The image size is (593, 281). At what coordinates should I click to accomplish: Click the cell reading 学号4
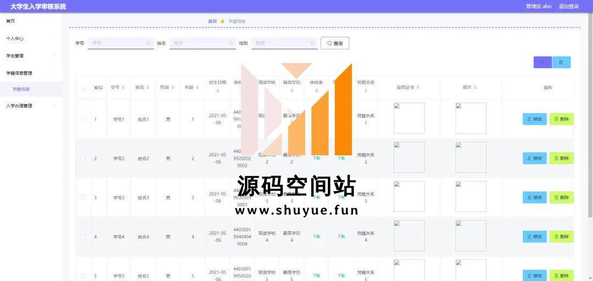click(x=119, y=237)
